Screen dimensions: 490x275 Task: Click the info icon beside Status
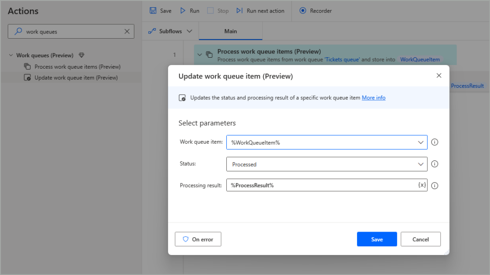(434, 164)
